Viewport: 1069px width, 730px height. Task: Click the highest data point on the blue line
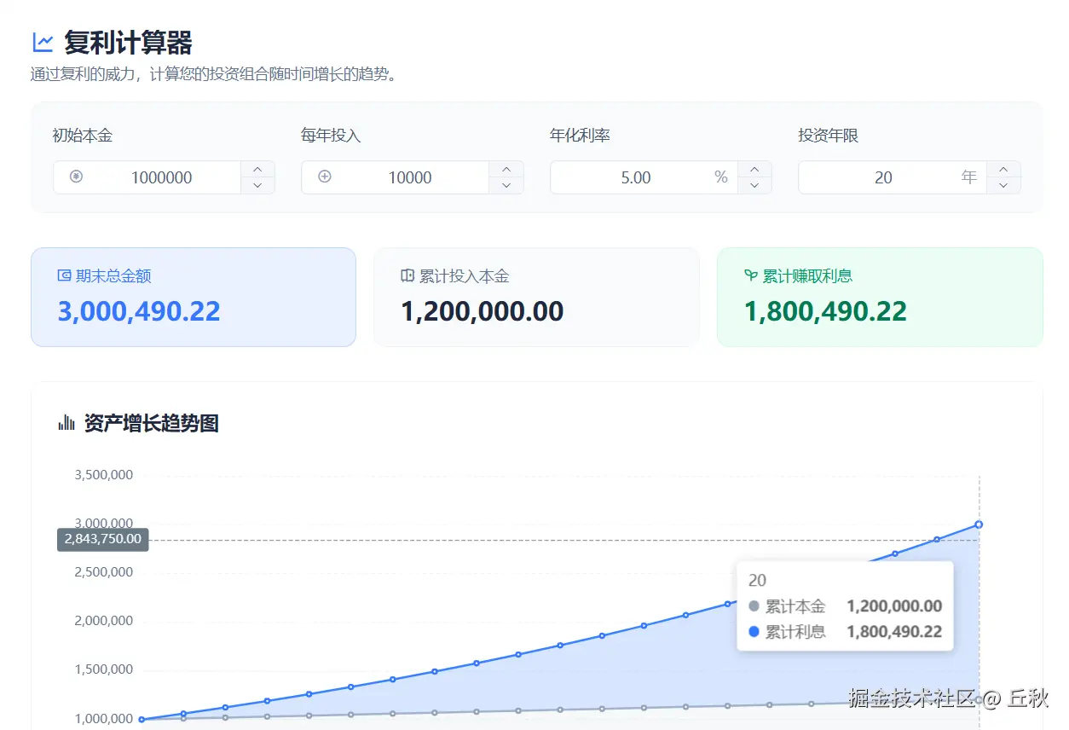pos(978,525)
